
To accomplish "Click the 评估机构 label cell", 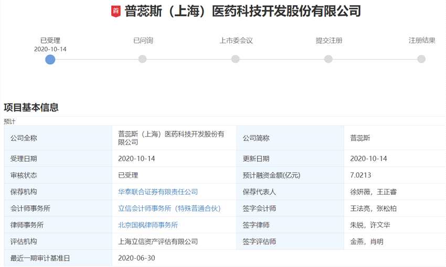I will (58, 241).
